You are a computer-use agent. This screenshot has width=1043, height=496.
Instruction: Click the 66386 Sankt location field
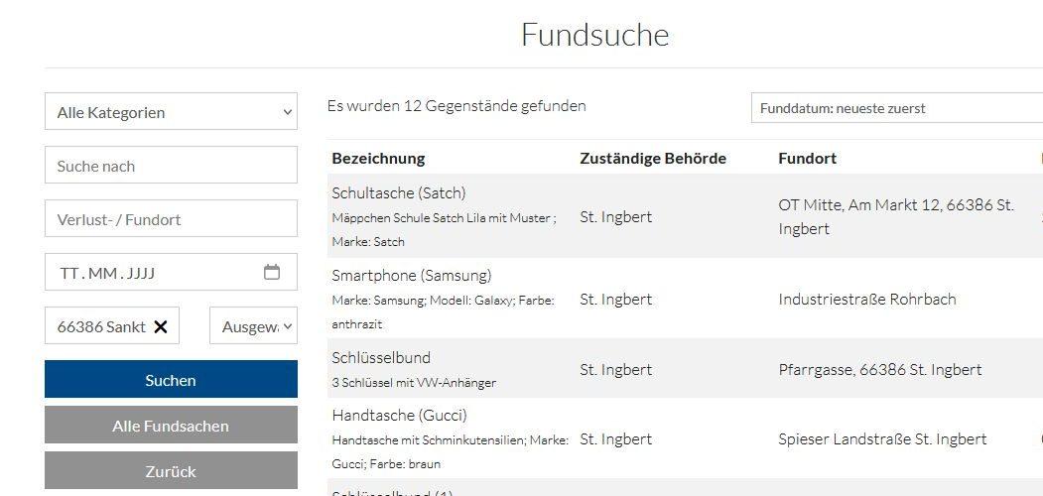pyautogui.click(x=101, y=326)
